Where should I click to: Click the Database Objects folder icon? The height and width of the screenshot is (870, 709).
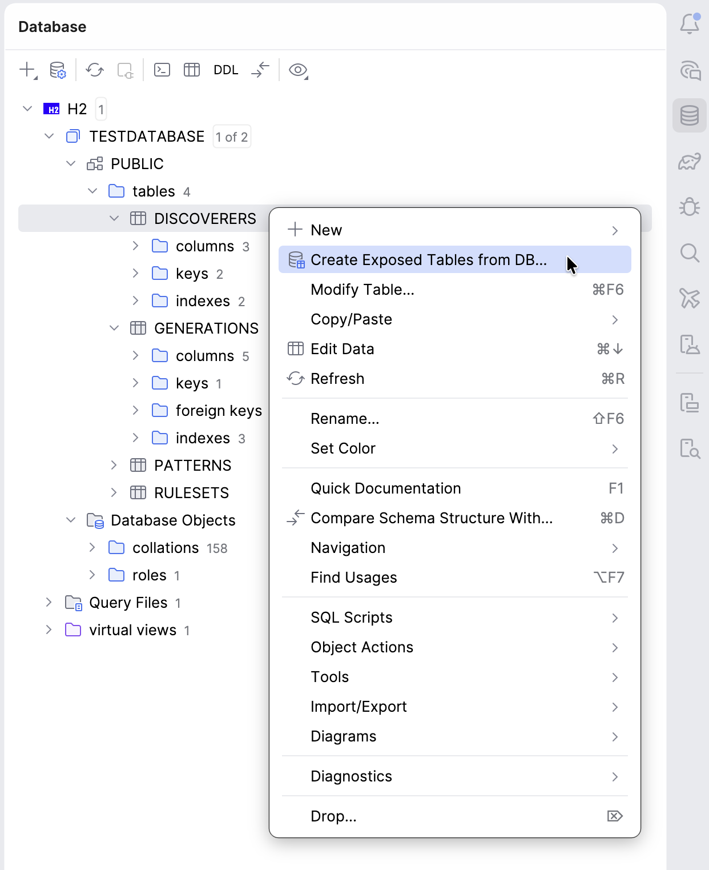click(x=95, y=520)
